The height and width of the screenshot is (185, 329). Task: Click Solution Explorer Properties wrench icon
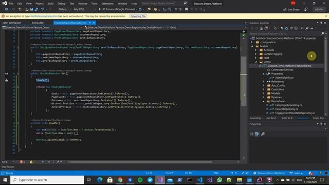click(307, 28)
